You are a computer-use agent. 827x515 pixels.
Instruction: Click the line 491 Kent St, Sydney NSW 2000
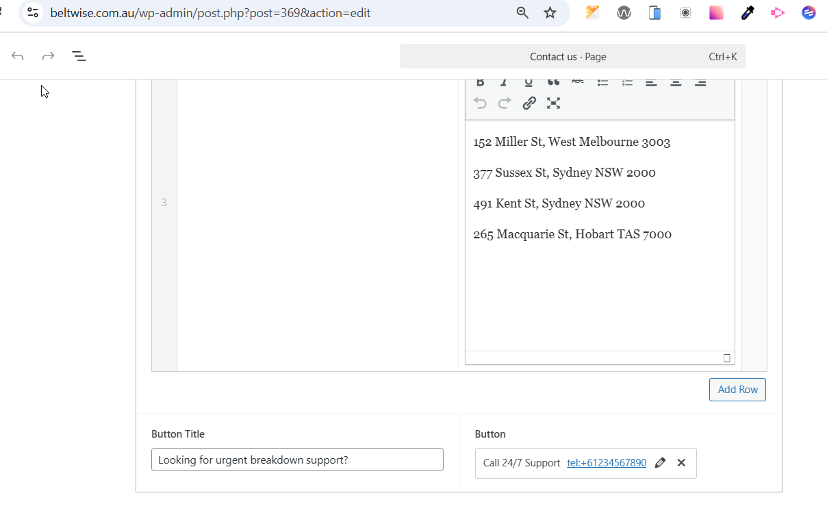[559, 203]
